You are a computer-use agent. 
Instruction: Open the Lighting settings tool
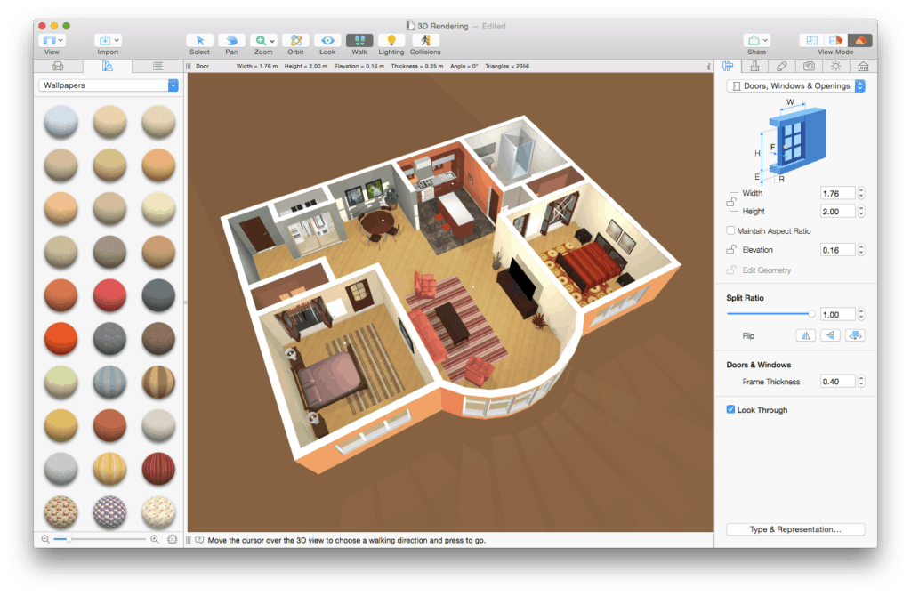pyautogui.click(x=391, y=41)
